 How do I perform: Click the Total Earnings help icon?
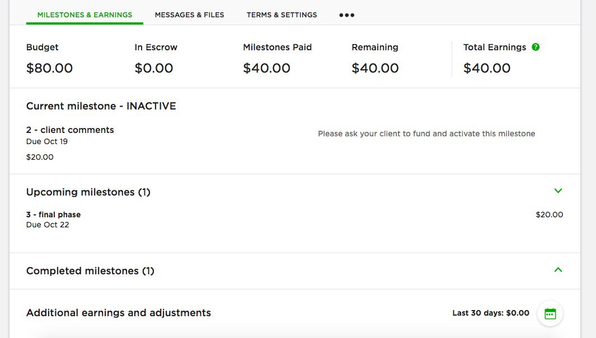click(x=536, y=47)
